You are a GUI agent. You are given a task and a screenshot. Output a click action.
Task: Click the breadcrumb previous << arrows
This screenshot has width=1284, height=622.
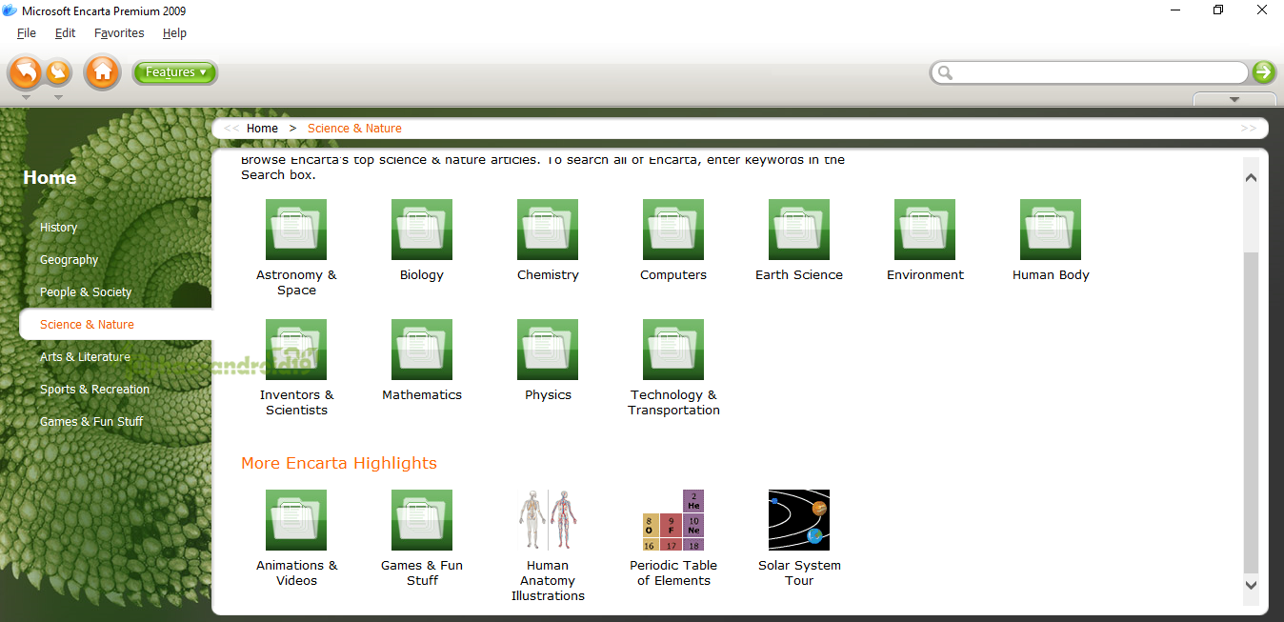(x=231, y=129)
